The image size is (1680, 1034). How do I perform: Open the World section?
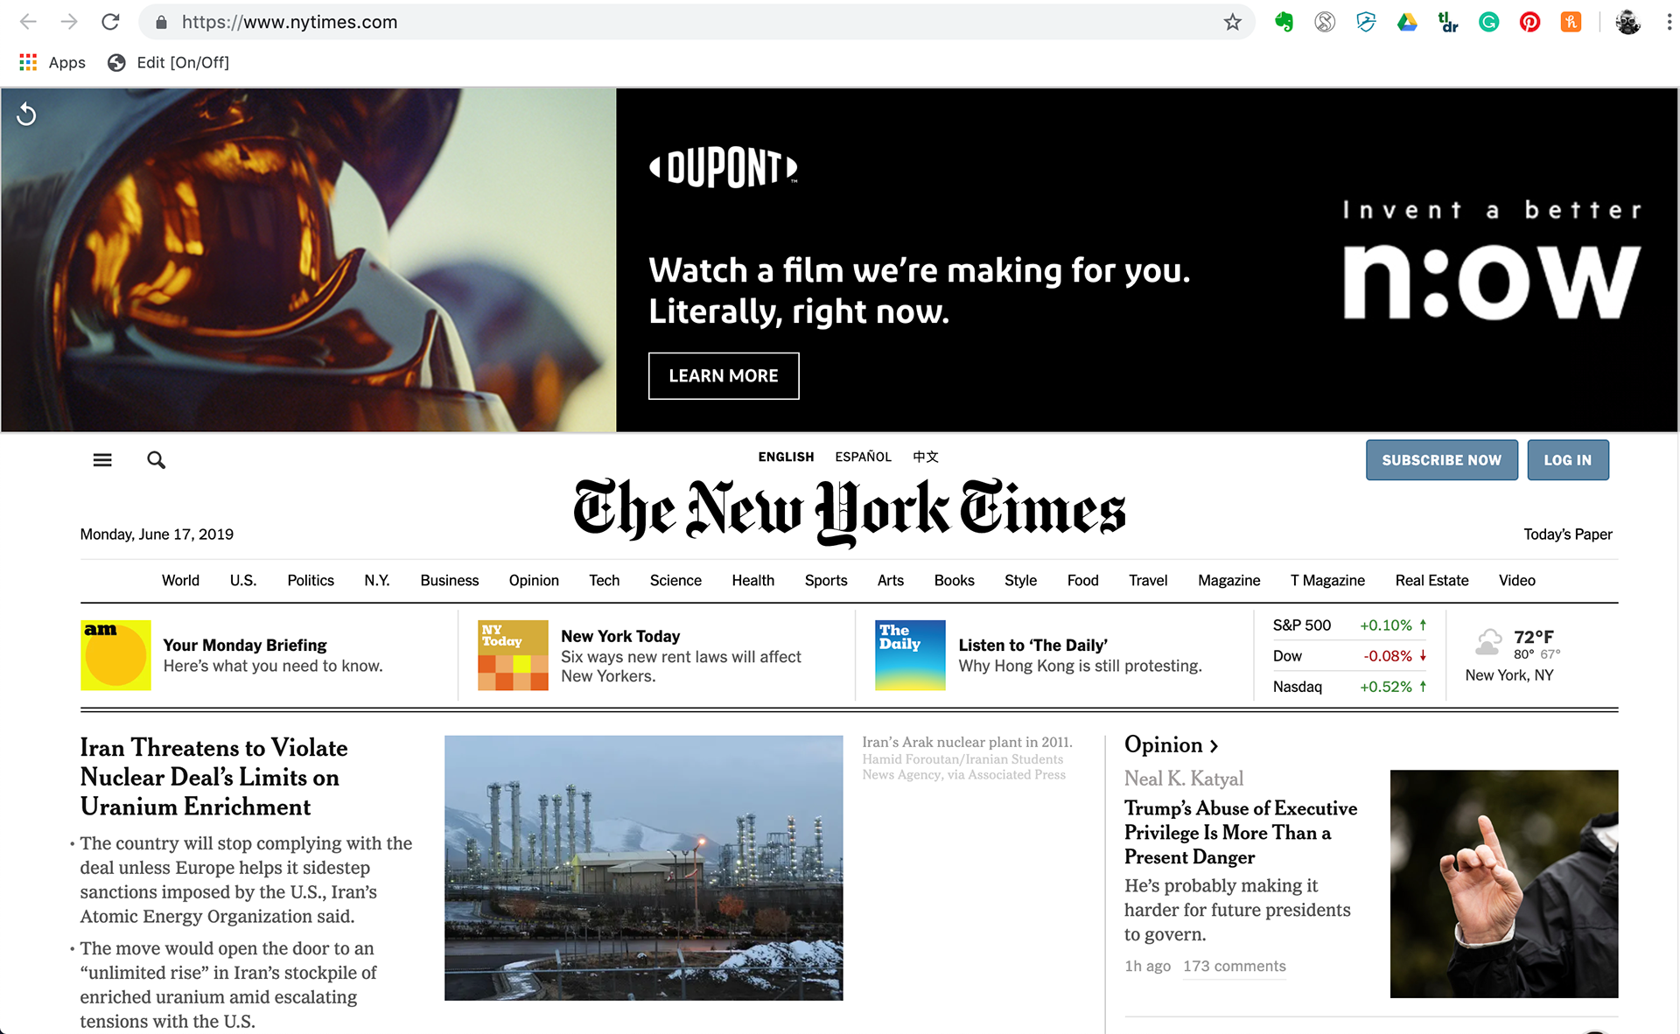tap(180, 581)
